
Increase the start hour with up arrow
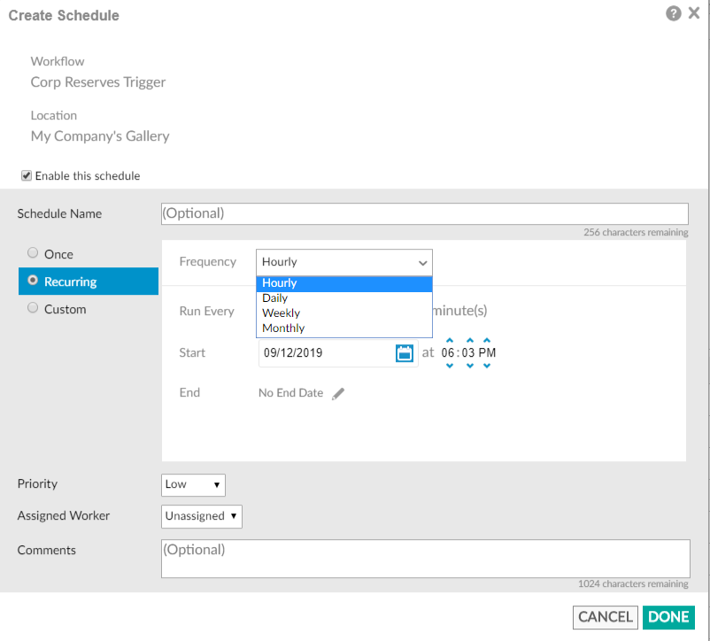[x=449, y=340]
